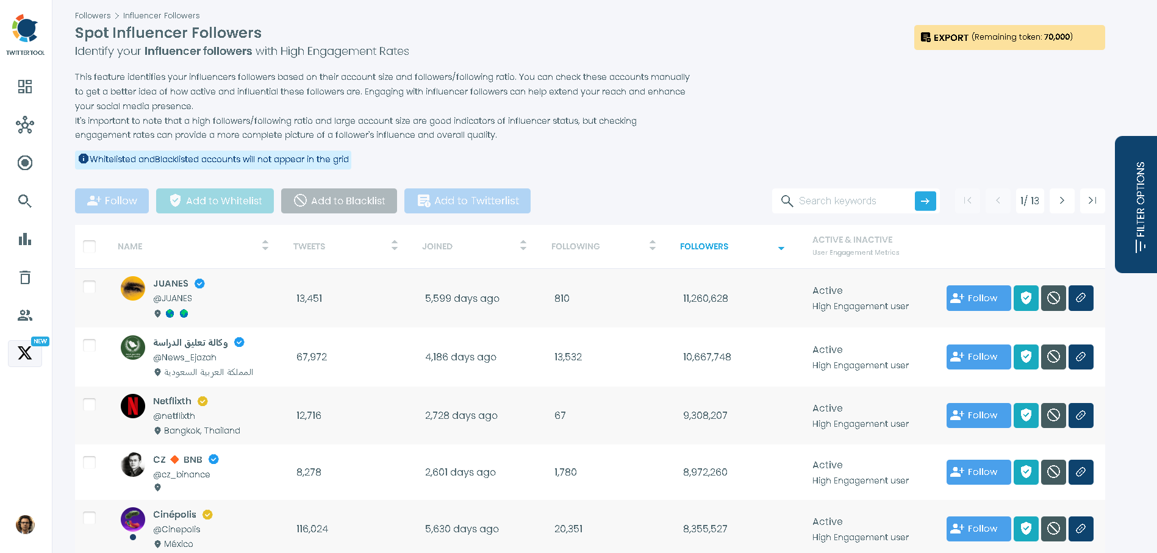Whitelist @cz_binance with the shield icon
Screen dimensions: 1157x553
[1026, 472]
